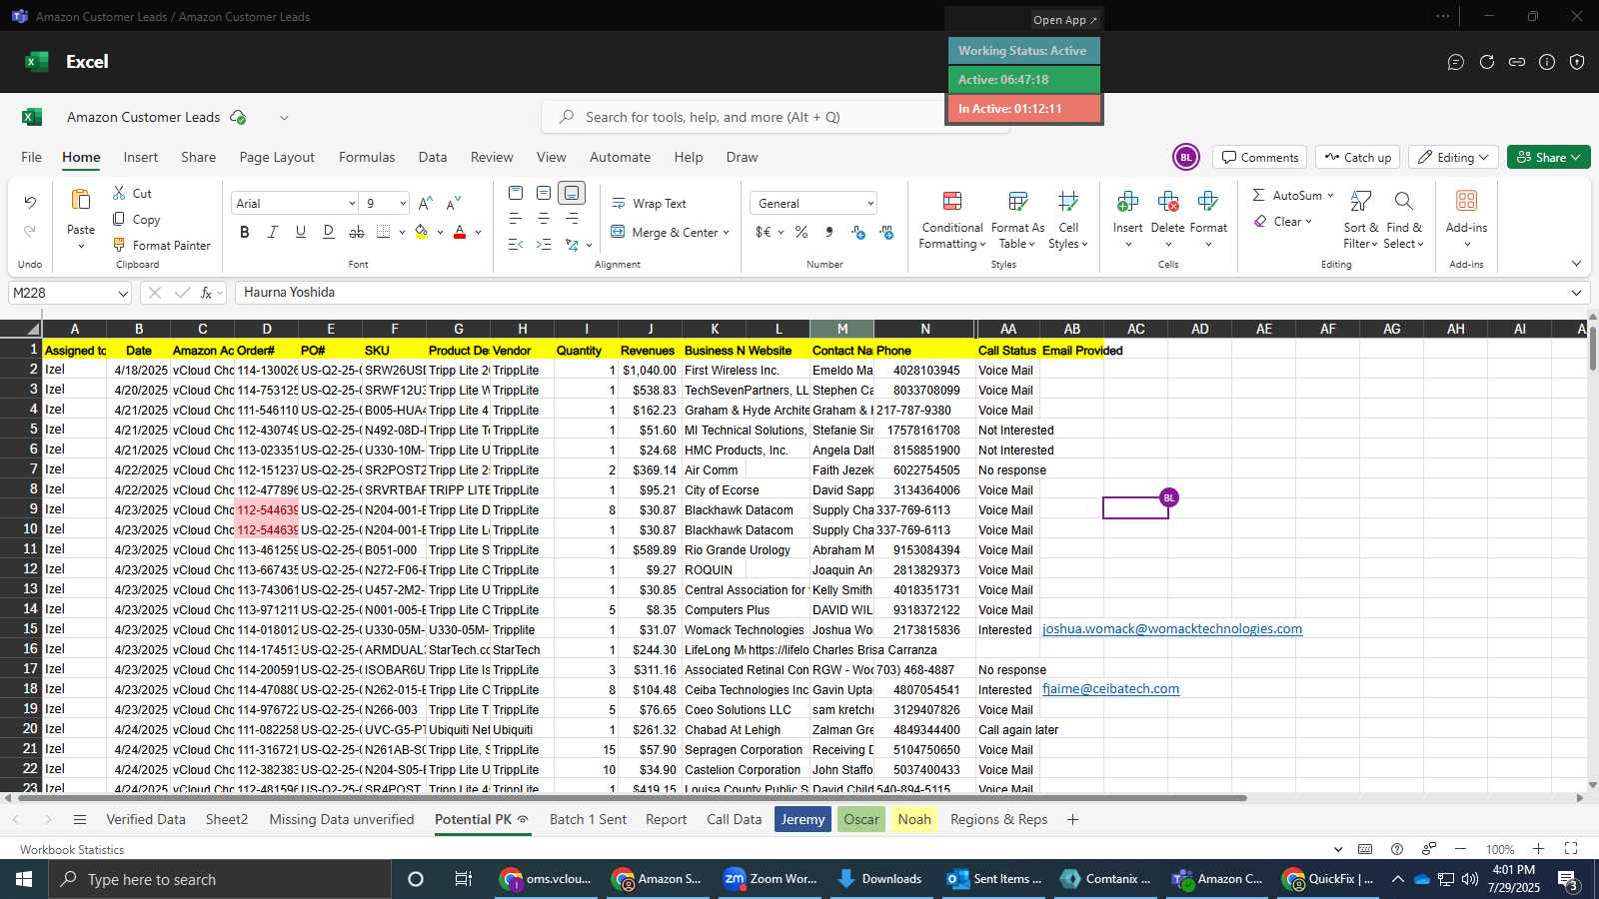Click the Format cells icon
This screenshot has width=1599, height=899.
(1207, 201)
